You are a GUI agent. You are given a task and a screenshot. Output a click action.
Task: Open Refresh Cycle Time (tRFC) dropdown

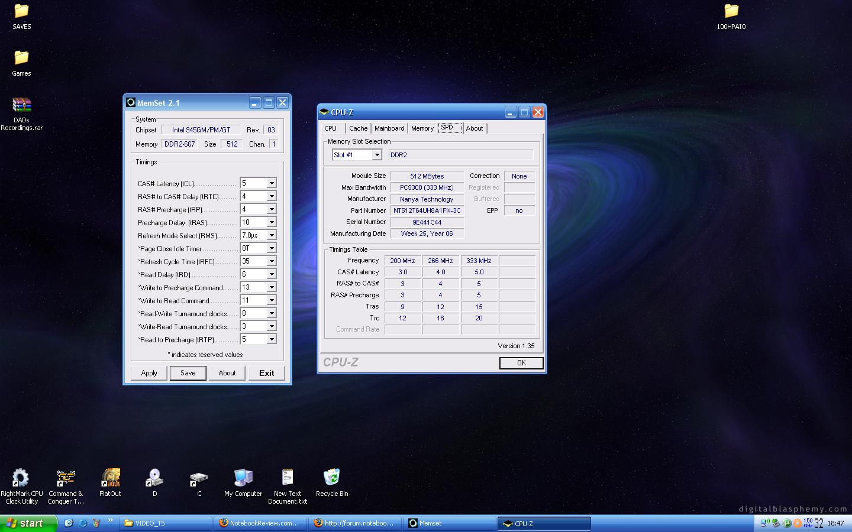pyautogui.click(x=271, y=261)
